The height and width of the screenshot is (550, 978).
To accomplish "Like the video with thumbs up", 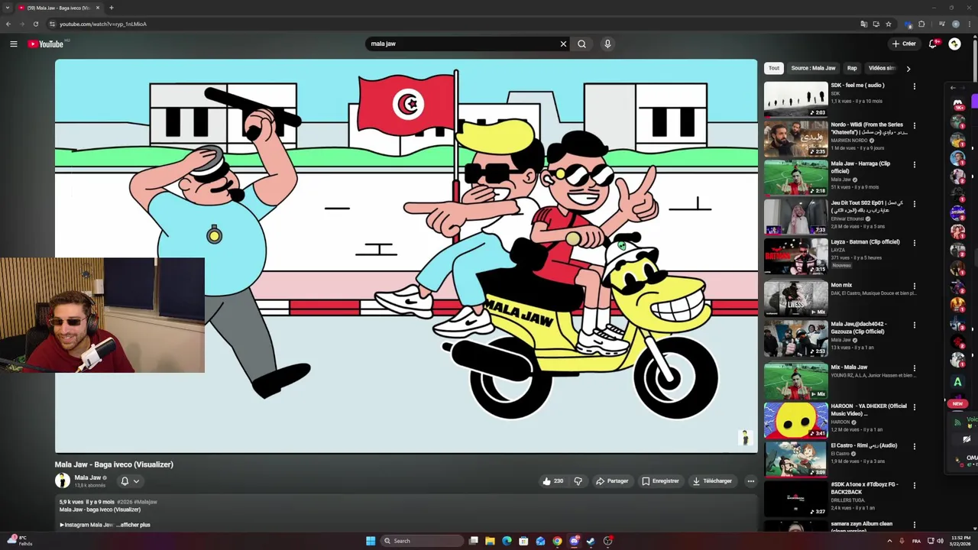I will coord(552,481).
